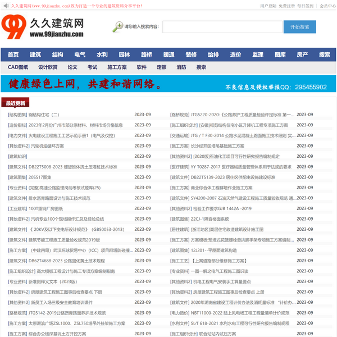Screen dimensions: 337x337
Task: Click the small icon before 久久建筑网 top text
Action: pos(6,6)
